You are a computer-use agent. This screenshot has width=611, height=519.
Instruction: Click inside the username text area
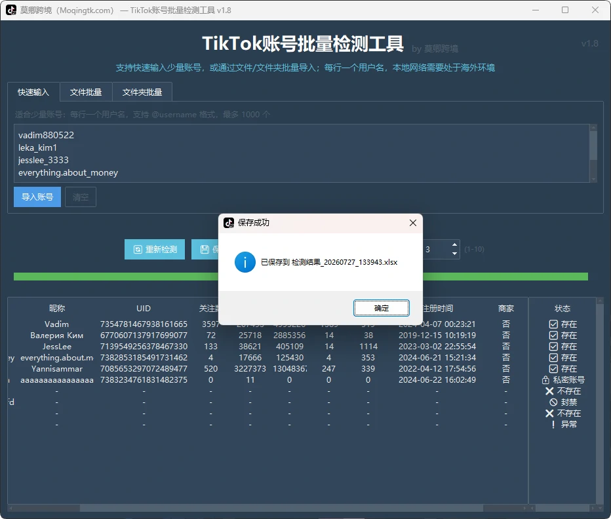pyautogui.click(x=302, y=153)
